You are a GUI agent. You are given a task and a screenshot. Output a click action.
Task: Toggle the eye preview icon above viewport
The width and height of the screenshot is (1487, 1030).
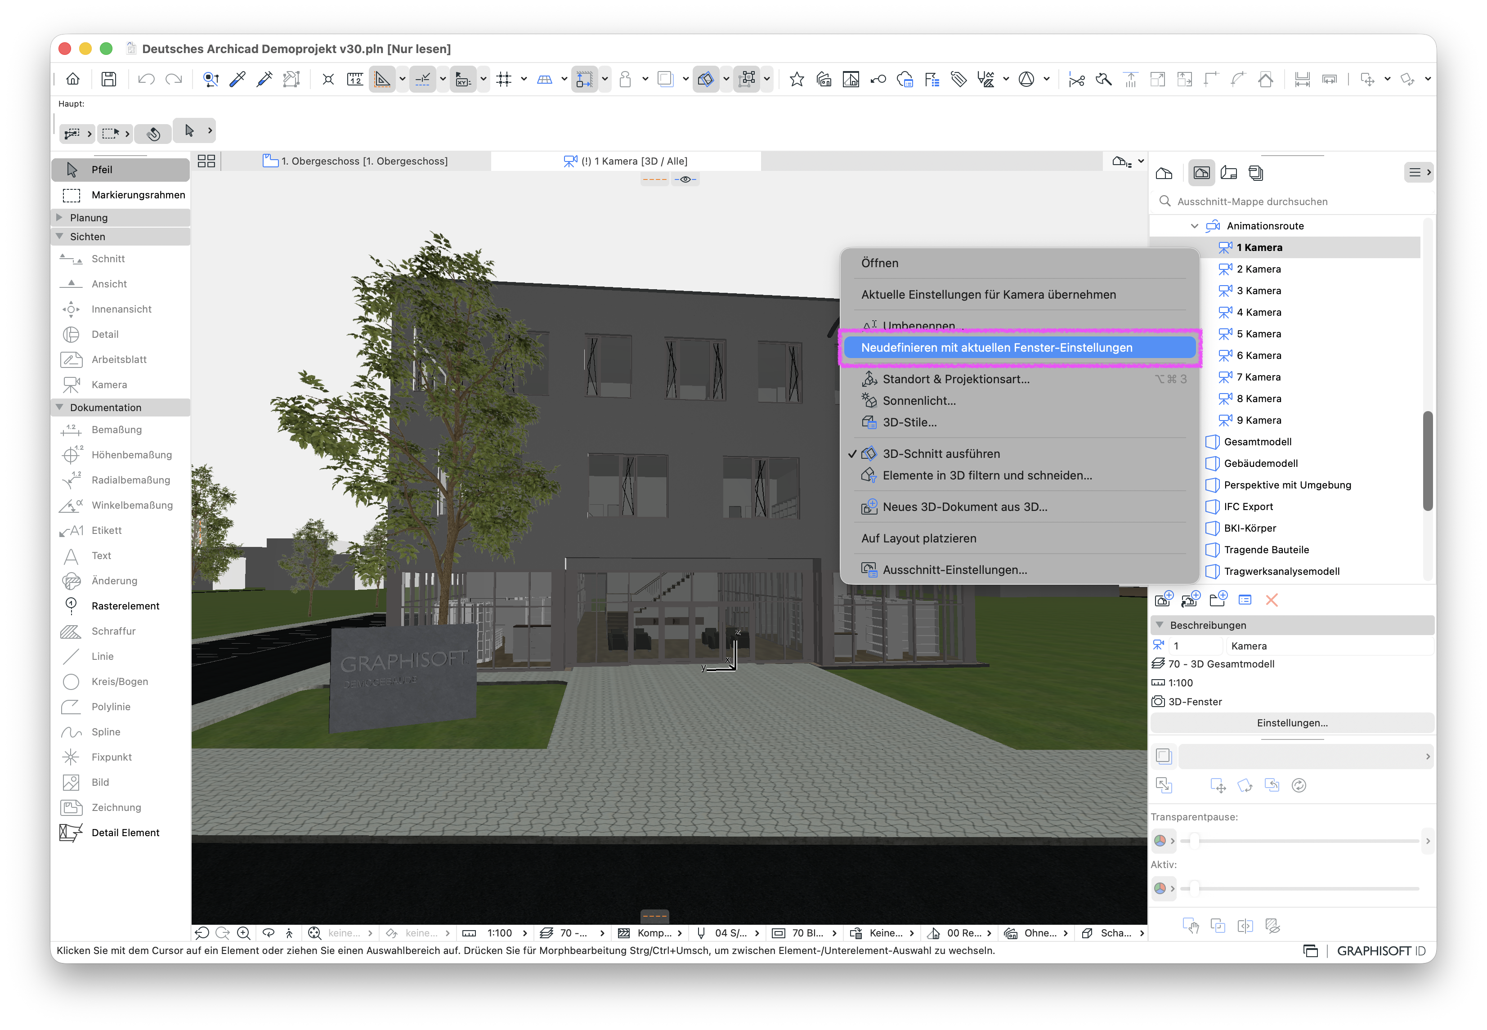(x=685, y=179)
